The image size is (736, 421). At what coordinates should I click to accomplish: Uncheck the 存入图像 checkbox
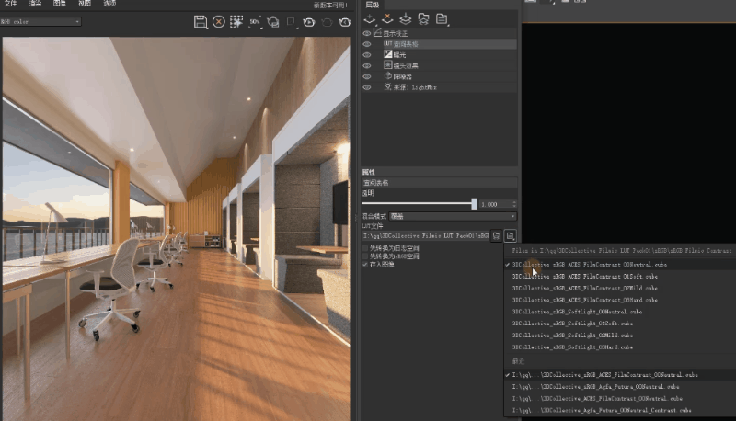coord(365,264)
